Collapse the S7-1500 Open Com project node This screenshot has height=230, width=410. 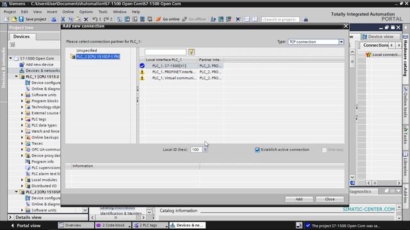[11, 58]
